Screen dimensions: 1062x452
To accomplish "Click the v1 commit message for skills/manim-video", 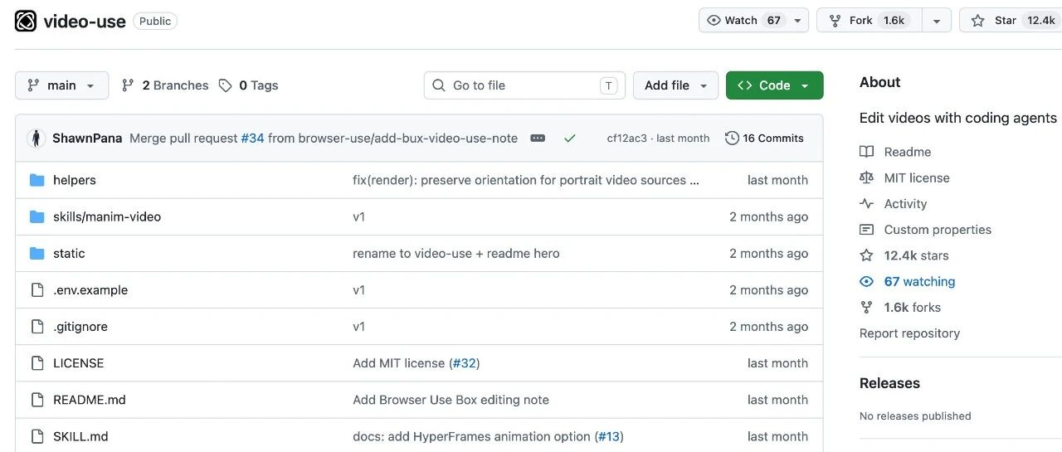I will (x=358, y=216).
